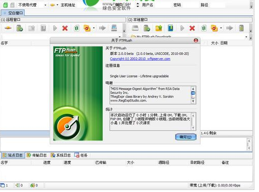Screen dimensions: 259x192
Task: Switch to the 空白窗口 tab
Action: pyautogui.click(x=13, y=13)
